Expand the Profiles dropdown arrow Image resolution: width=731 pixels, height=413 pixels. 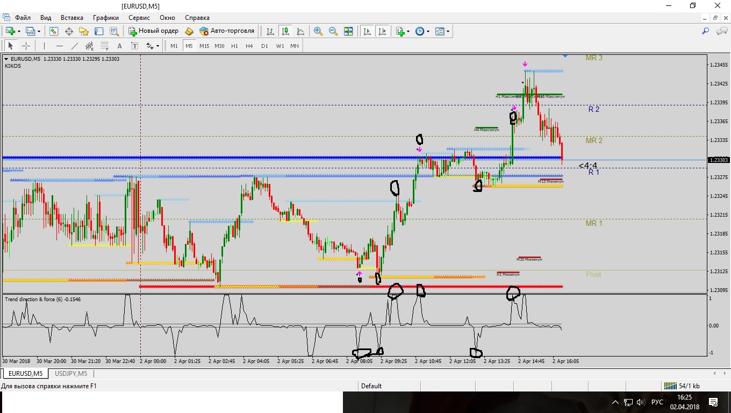coord(39,31)
